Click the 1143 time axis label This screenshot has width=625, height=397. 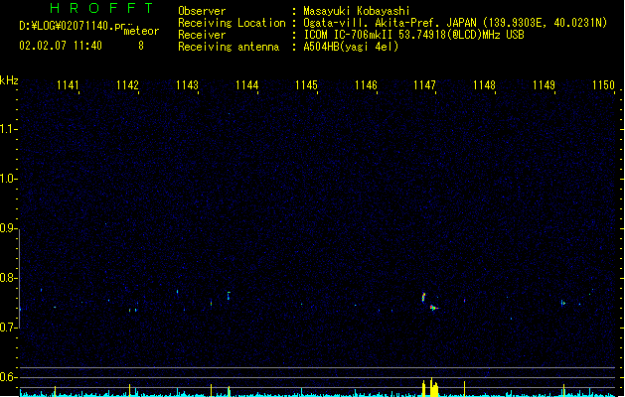click(x=187, y=85)
